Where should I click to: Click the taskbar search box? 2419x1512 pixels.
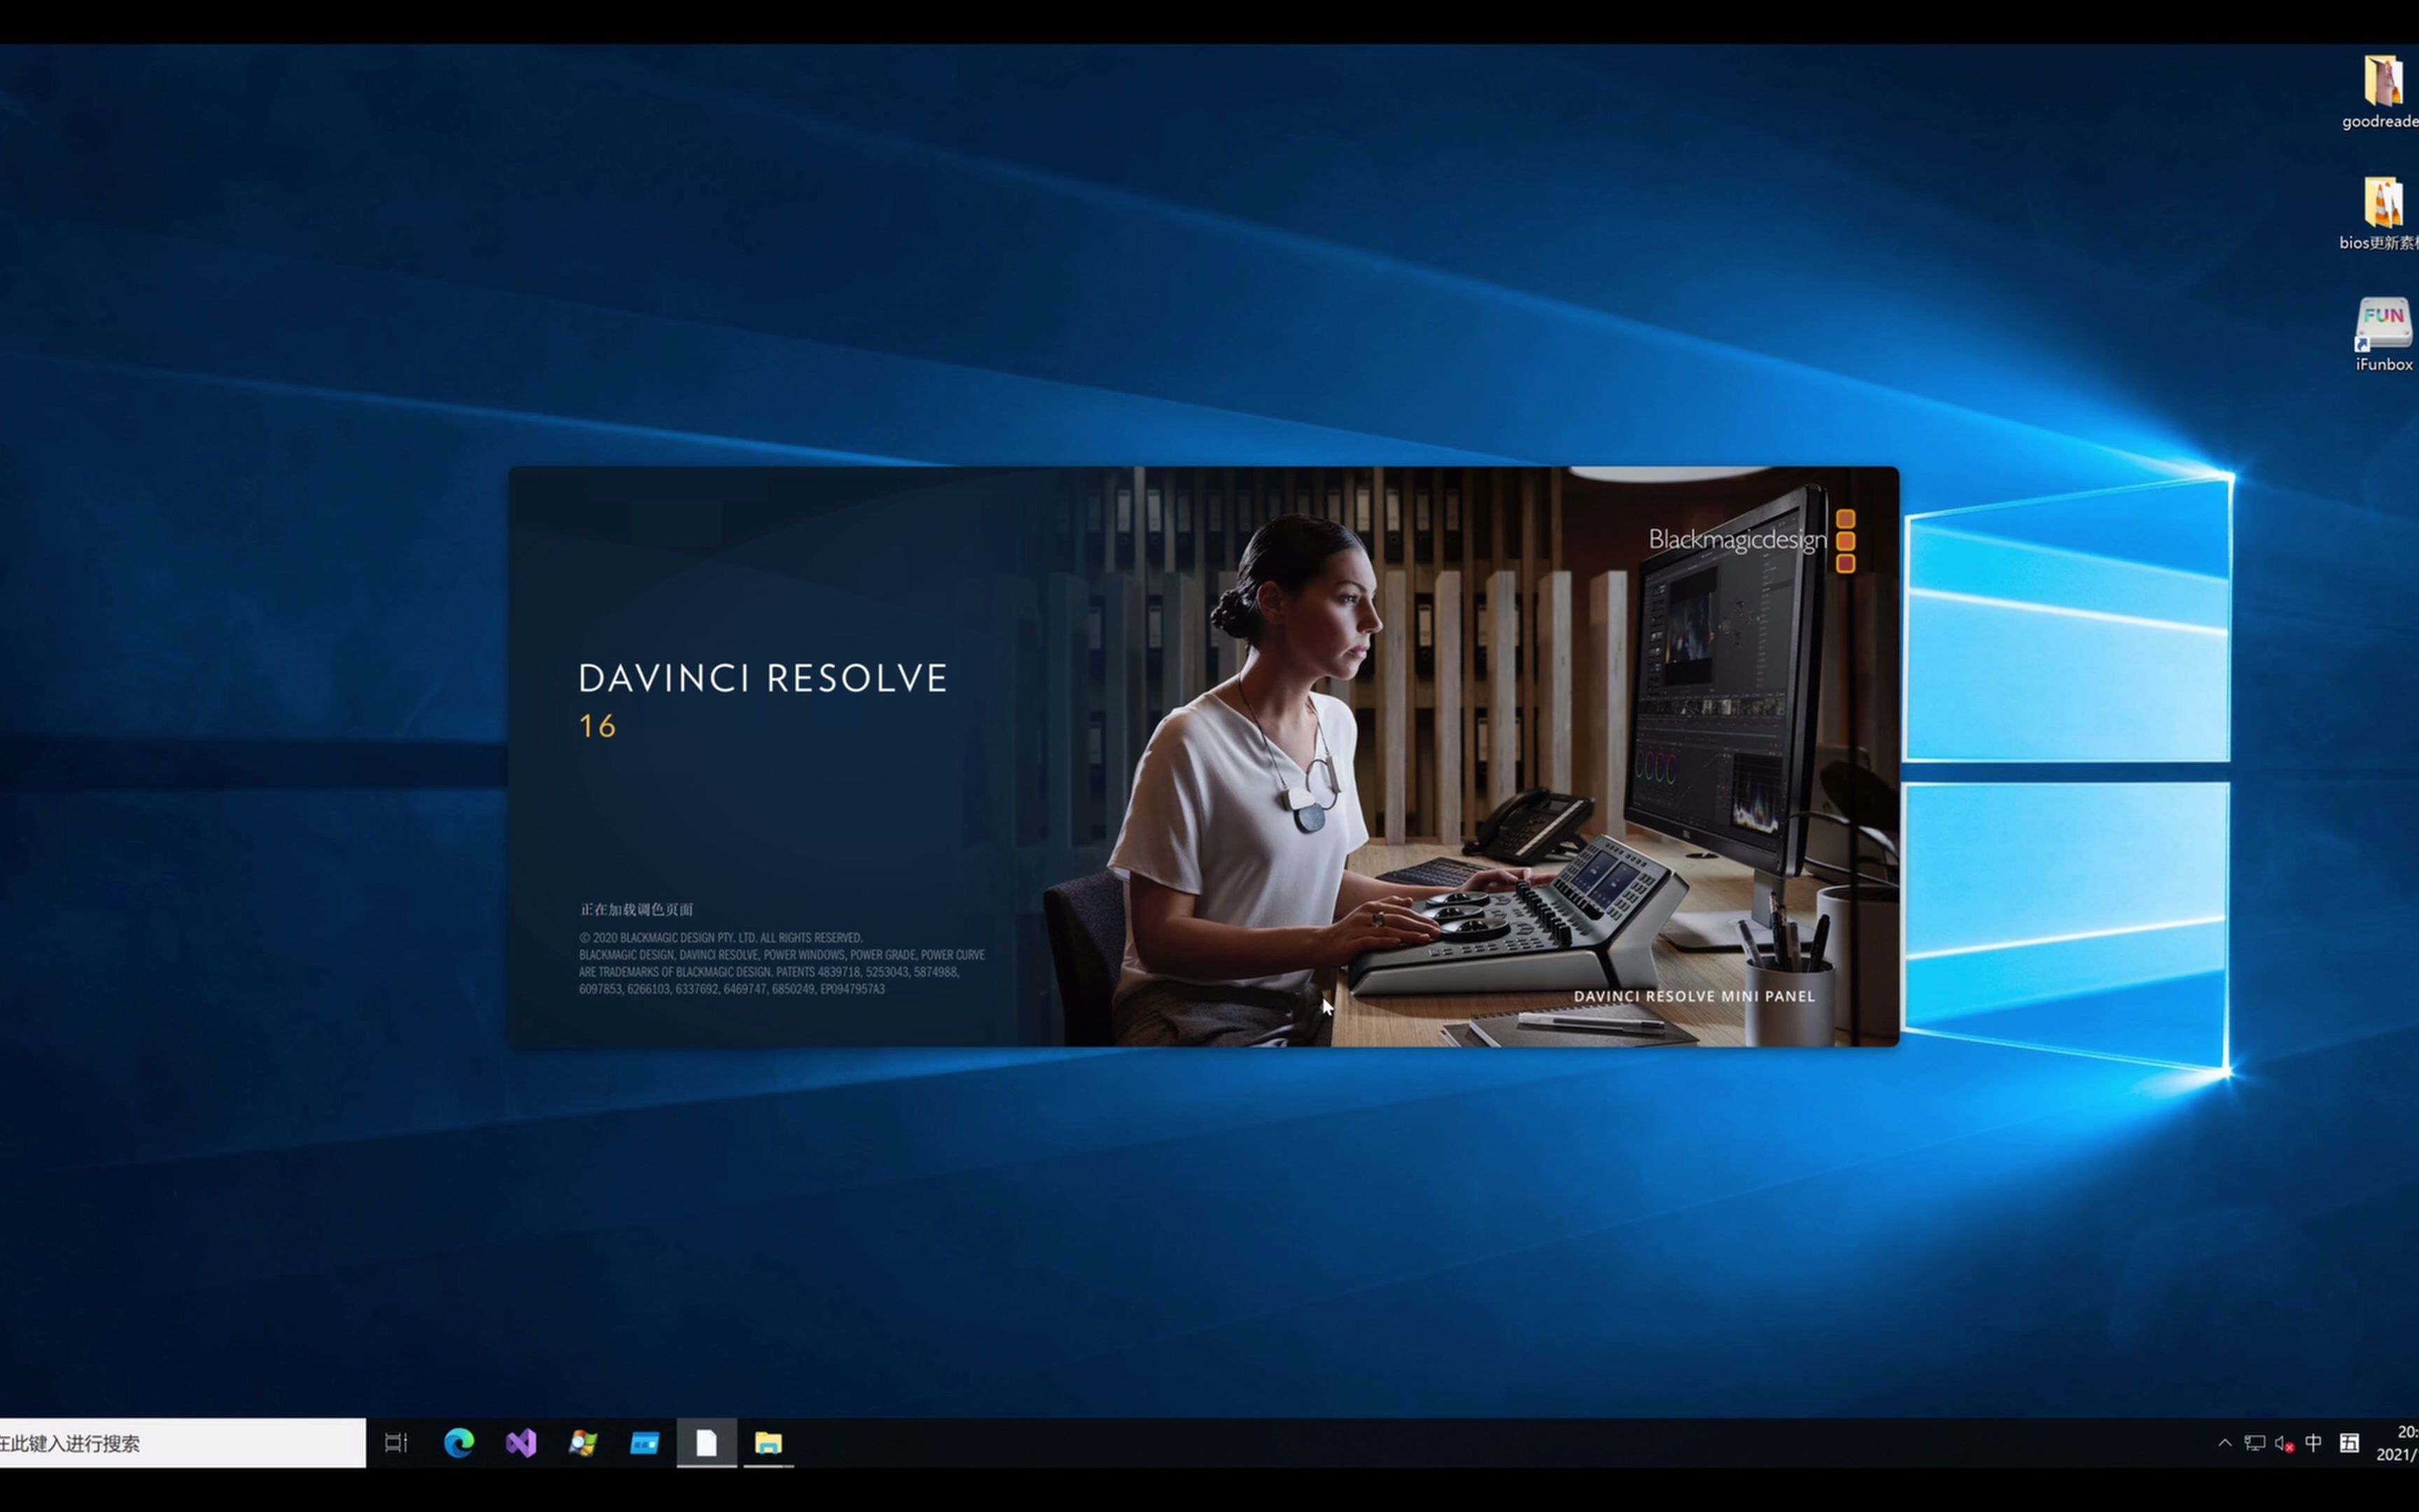[183, 1442]
